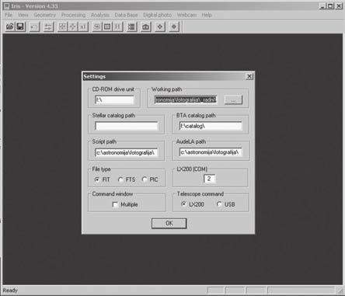This screenshot has height=296, width=345.
Task: Open the command list toolbar icon
Action: click(x=131, y=26)
